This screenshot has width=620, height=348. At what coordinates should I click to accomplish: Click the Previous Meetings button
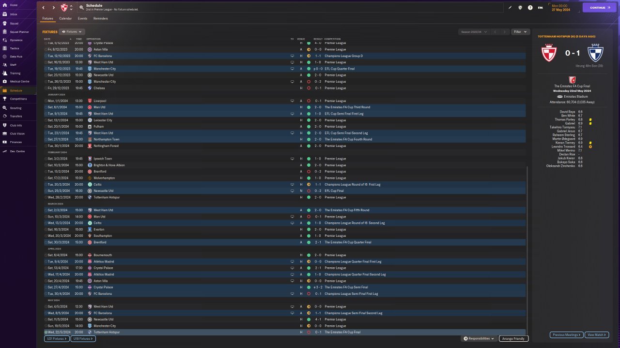coord(566,334)
